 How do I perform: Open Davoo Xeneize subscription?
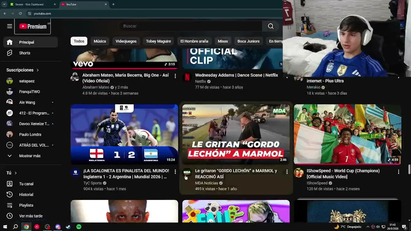pos(31,124)
